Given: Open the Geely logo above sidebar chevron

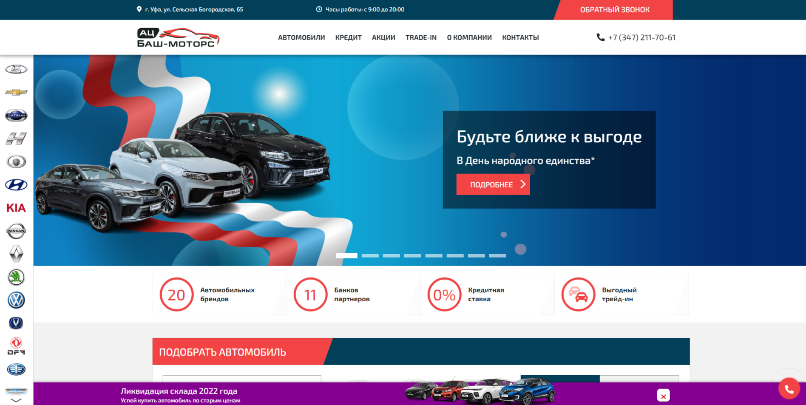Looking at the screenshot, I should 16,391.
